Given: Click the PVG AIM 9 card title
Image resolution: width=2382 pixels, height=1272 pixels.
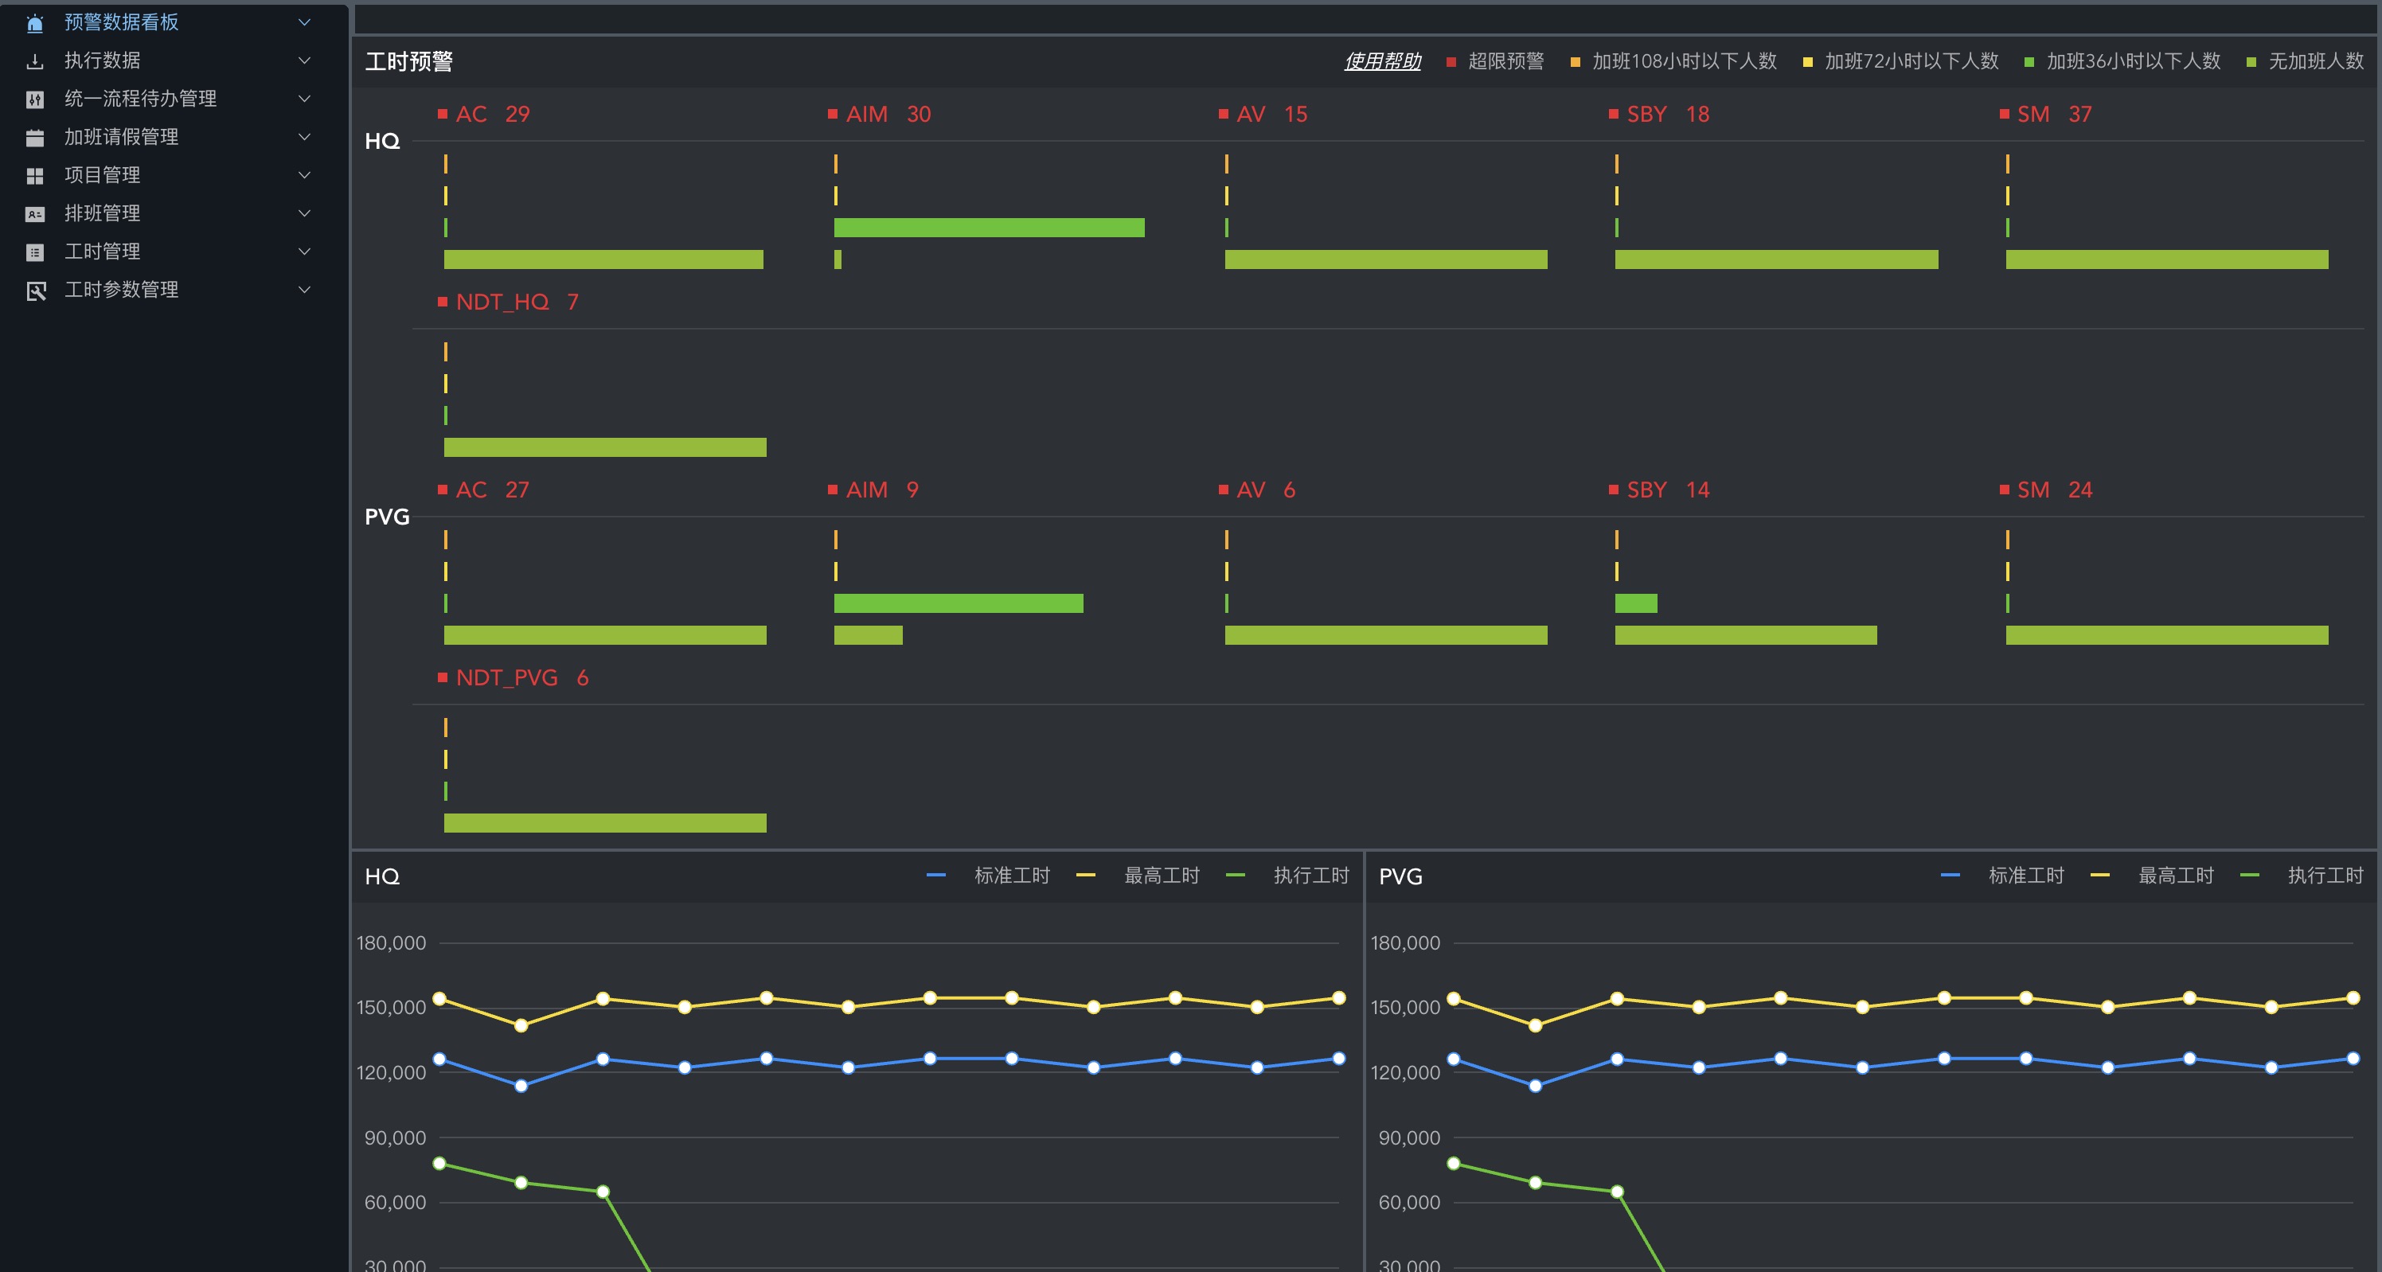Looking at the screenshot, I should coord(874,490).
